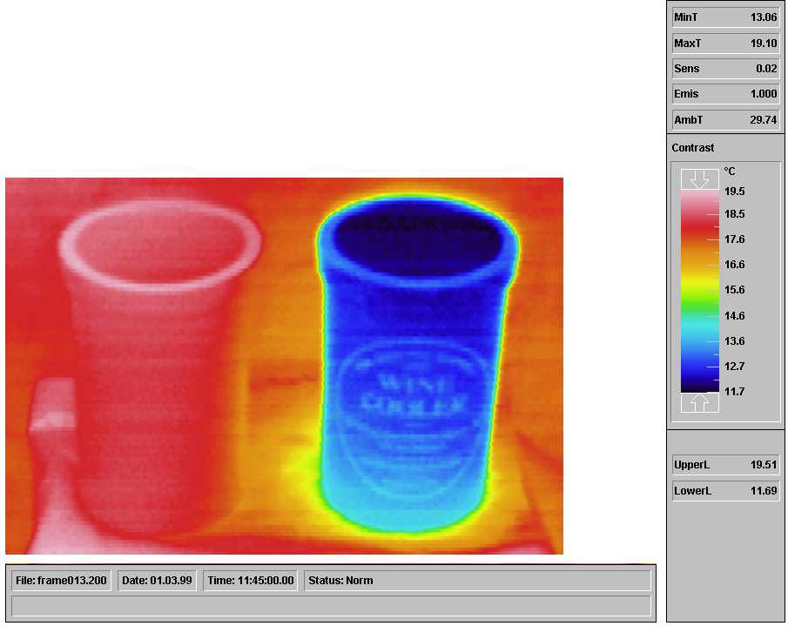788x626 pixels.
Task: Click the °C unit label
Action: 730,172
